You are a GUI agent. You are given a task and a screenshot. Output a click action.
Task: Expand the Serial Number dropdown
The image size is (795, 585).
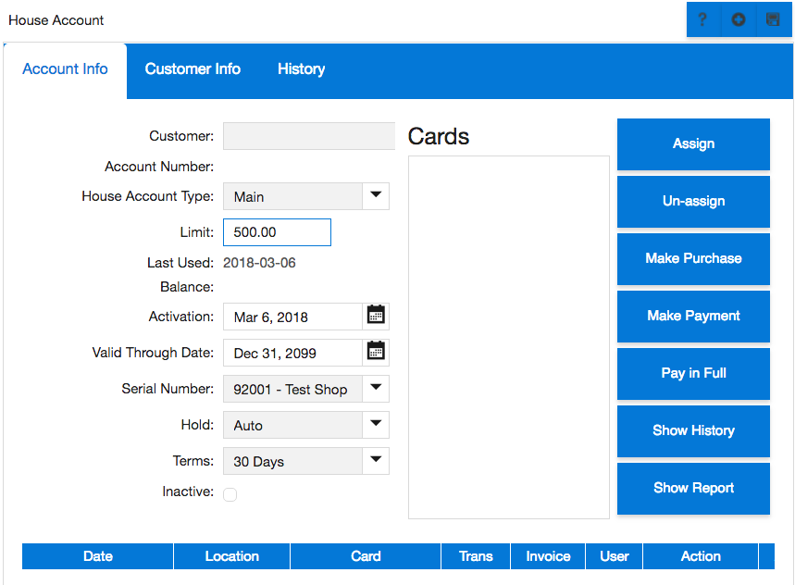[x=376, y=389]
